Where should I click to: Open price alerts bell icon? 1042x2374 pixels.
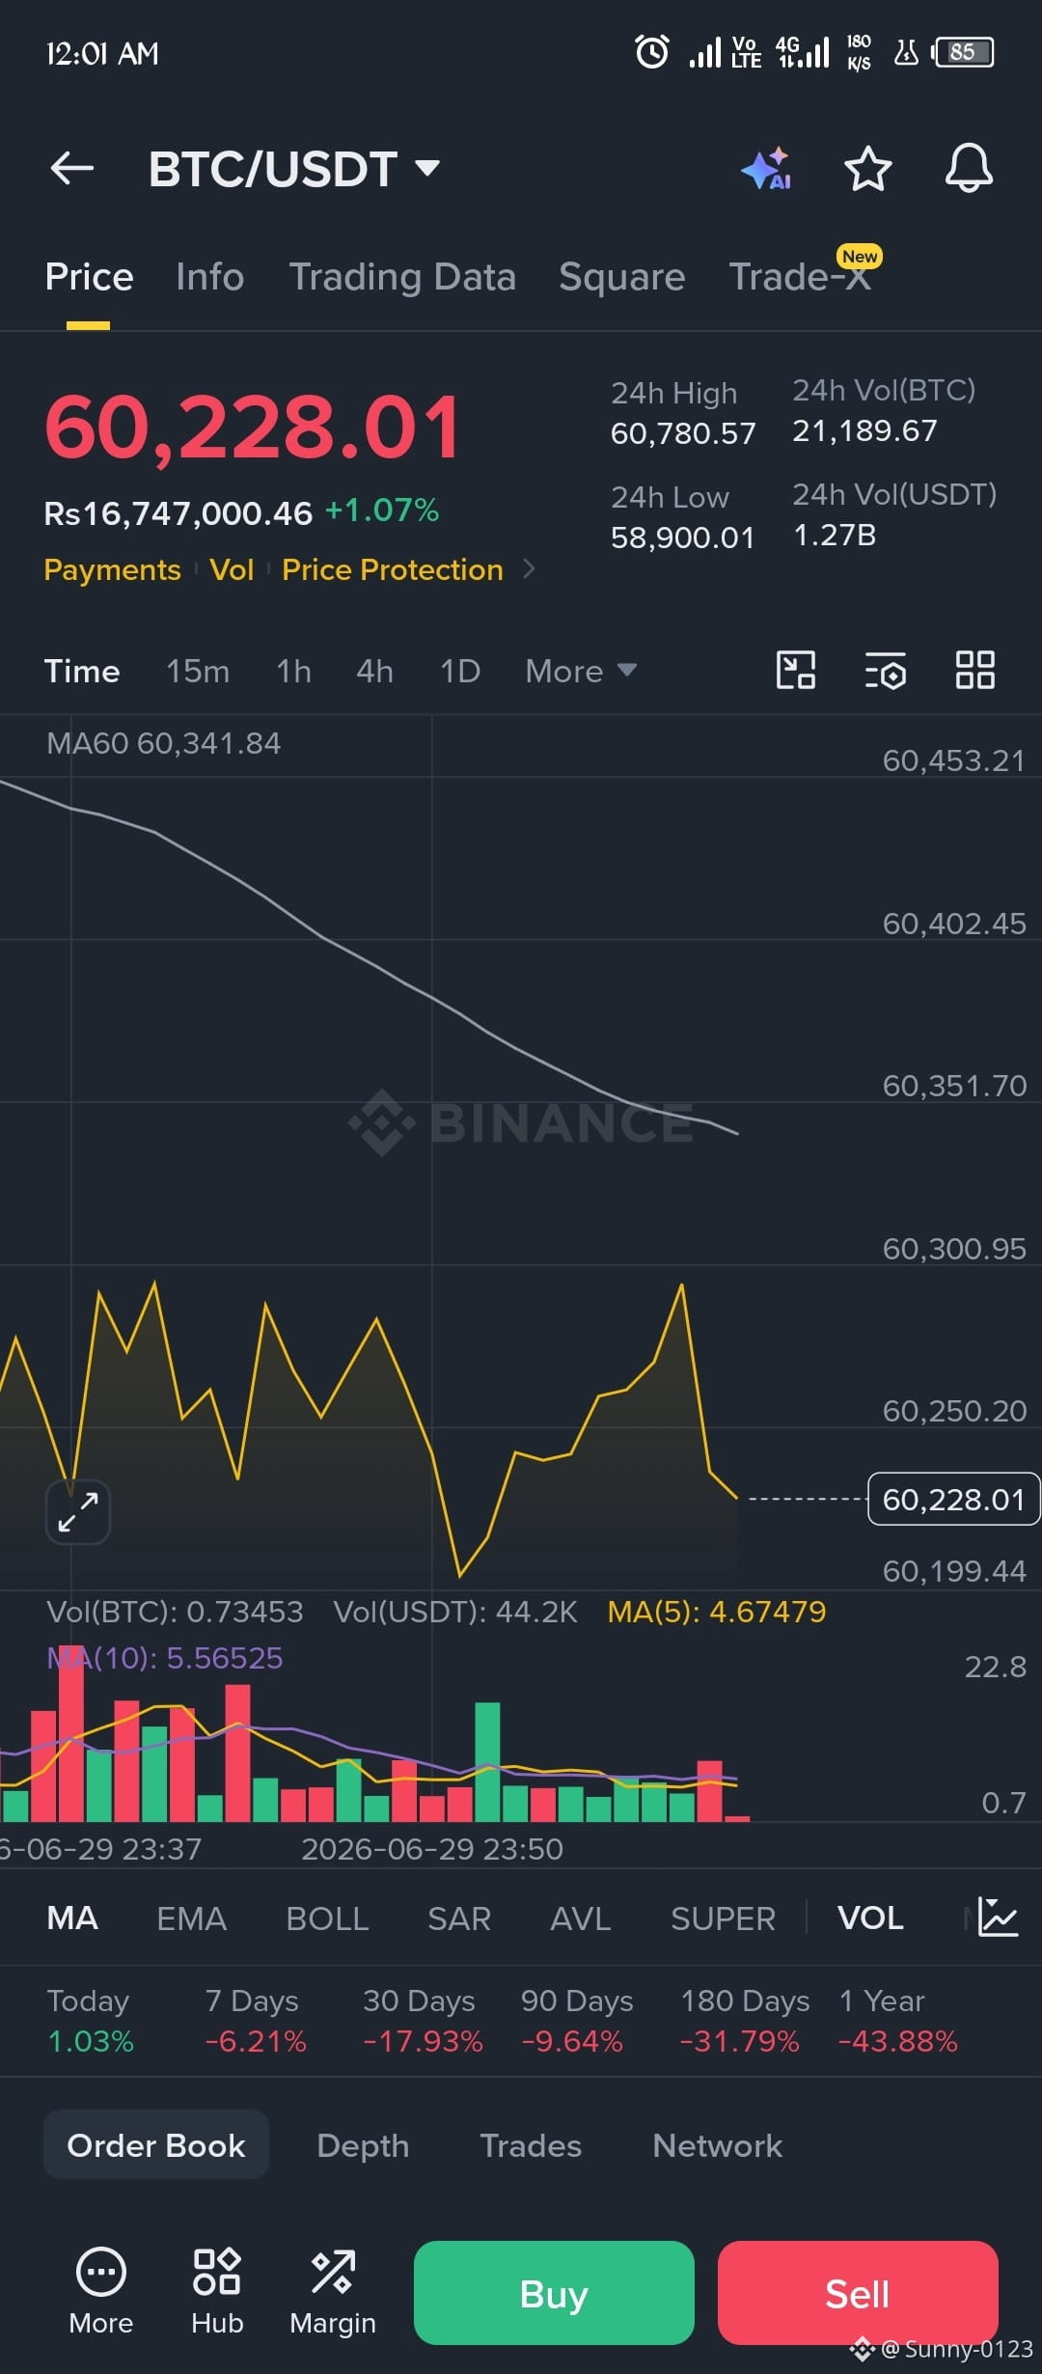coord(969,168)
